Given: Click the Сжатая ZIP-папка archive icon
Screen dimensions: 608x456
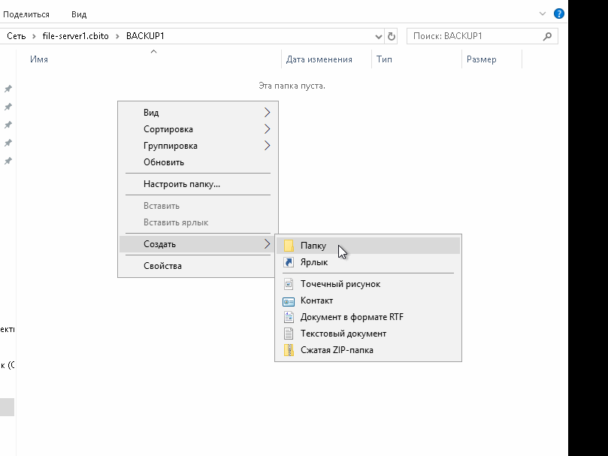Looking at the screenshot, I should (289, 350).
